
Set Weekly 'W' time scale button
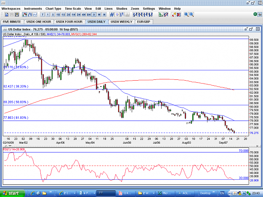99,15
